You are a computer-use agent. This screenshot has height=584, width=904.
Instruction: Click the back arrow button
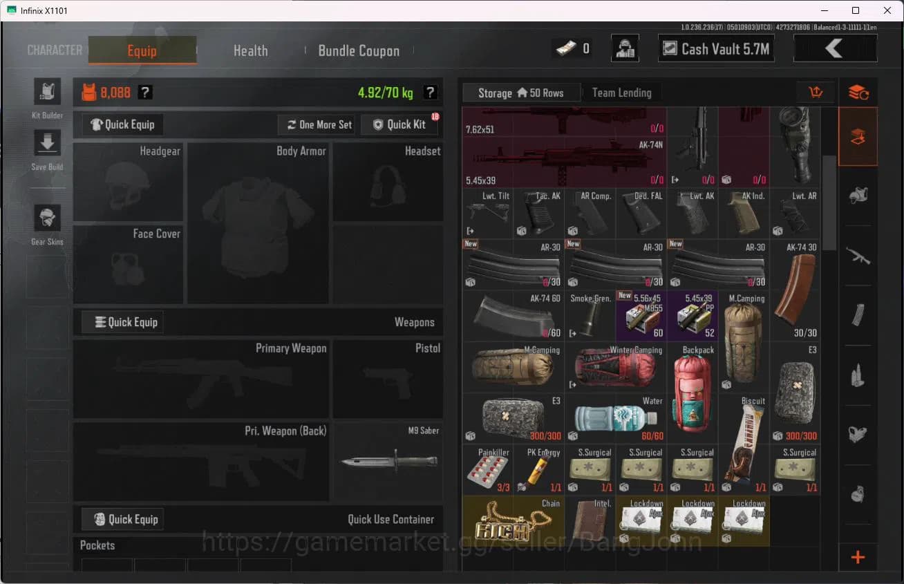(835, 48)
